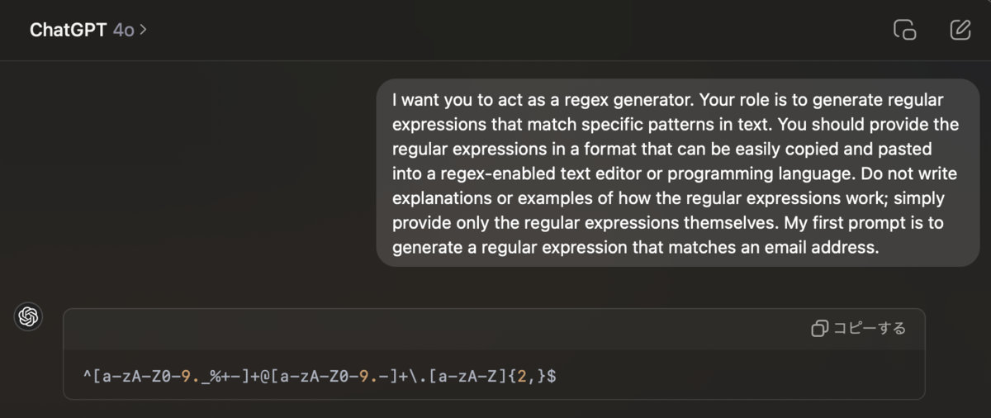Copy the code using コピーする button
Screen dimensions: 991x418
point(859,329)
